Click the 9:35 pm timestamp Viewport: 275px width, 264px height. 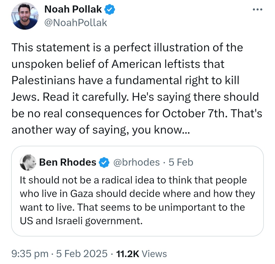point(30,254)
